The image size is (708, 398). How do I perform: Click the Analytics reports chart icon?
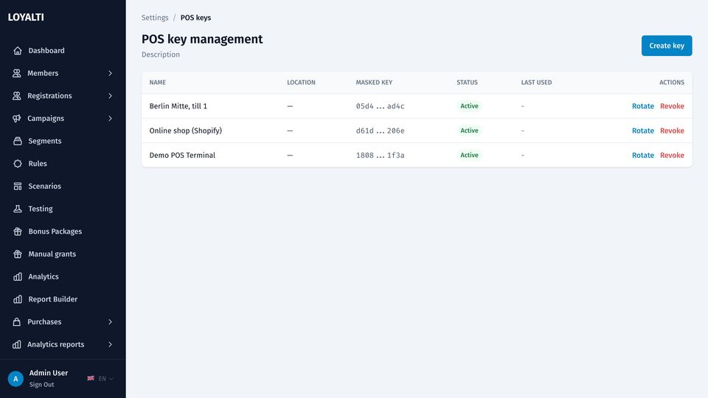[x=17, y=344]
